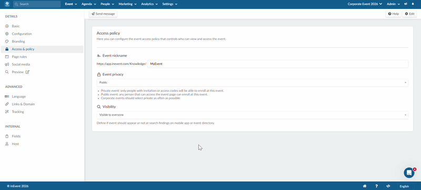This screenshot has width=421, height=190.
Task: Open the notifications bell icon
Action: point(413,4)
